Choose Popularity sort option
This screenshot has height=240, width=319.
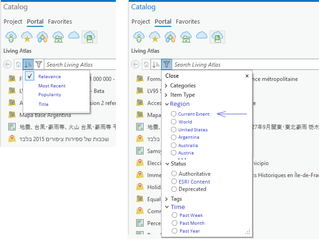(50, 95)
